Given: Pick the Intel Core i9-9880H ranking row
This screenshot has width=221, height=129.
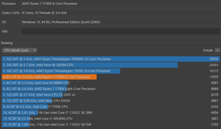Looking at the screenshot, I should [x=36, y=83].
